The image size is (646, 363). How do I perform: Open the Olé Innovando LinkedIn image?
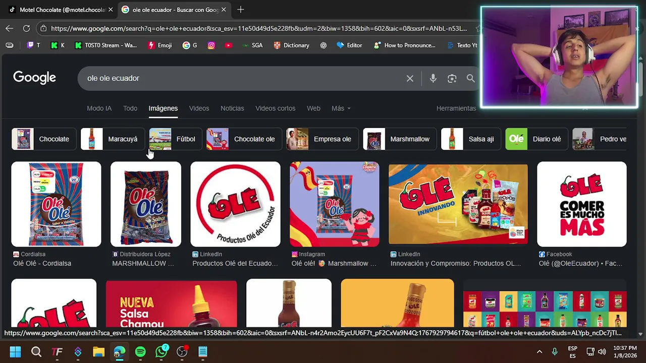point(458,204)
